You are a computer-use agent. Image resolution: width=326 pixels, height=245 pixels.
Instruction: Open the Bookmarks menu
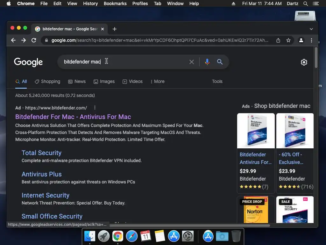(x=115, y=4)
